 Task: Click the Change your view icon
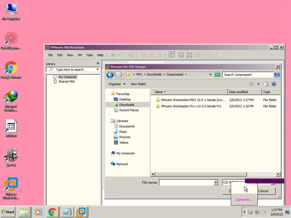[x=251, y=84]
